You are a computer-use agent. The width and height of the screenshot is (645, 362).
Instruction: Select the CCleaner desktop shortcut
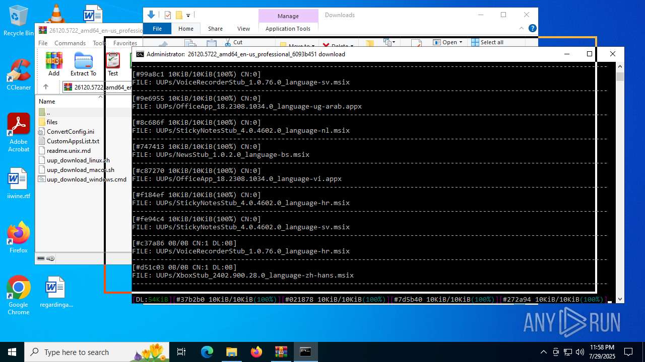[19, 74]
